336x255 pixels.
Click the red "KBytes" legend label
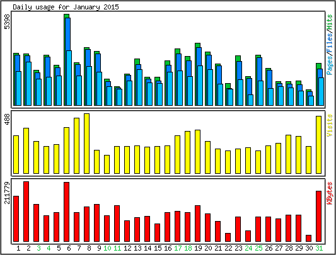(x=330, y=193)
